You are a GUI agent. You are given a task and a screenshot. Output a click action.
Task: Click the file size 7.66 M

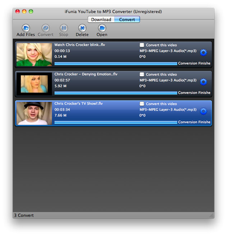coord(60,115)
